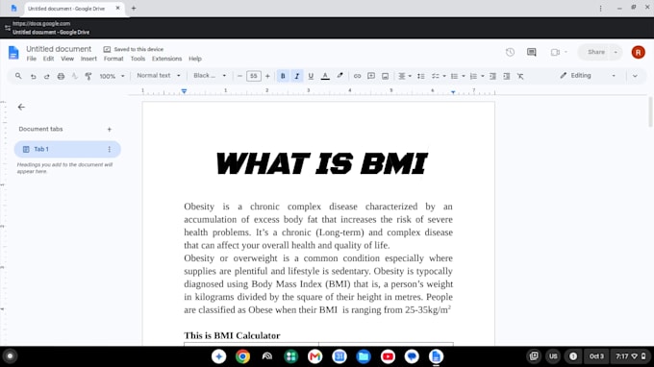Open the account avatar R

coord(639,53)
